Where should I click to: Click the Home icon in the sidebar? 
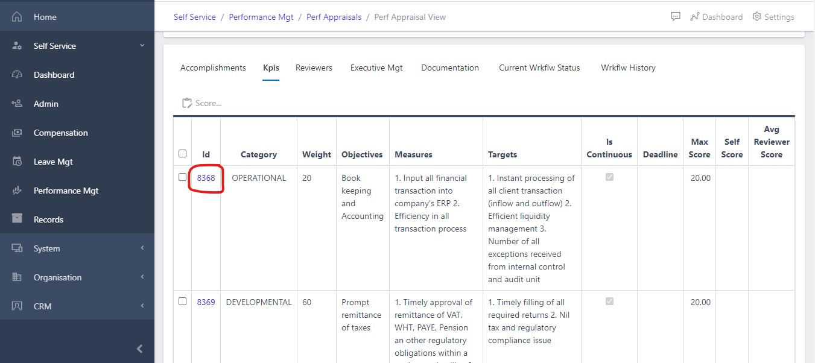click(x=16, y=16)
